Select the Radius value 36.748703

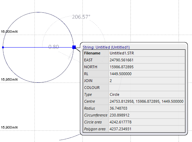(x=118, y=108)
